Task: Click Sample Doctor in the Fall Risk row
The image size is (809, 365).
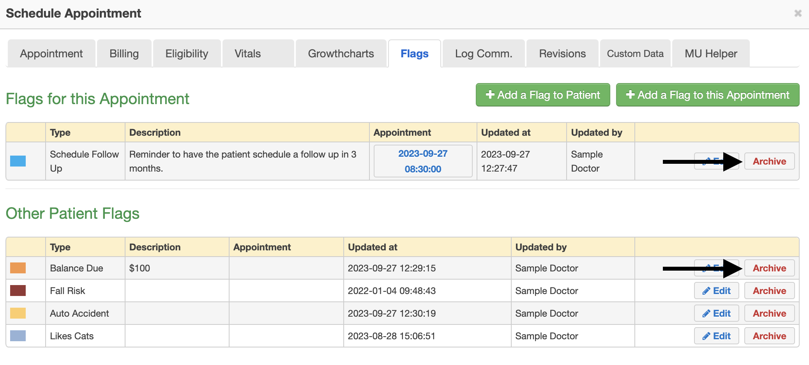Action: [546, 291]
